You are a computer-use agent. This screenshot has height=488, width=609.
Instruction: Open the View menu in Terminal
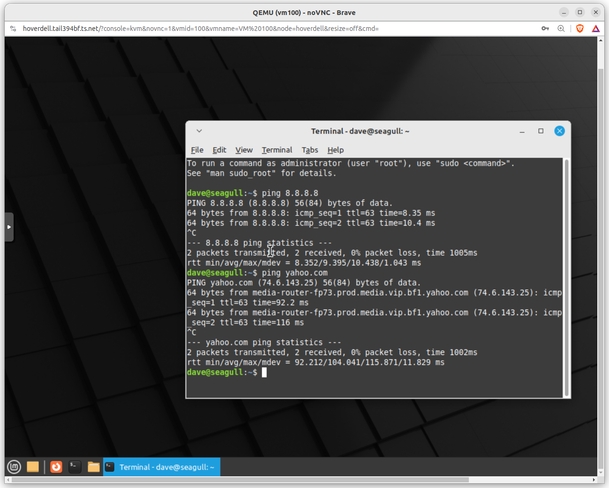pos(244,150)
